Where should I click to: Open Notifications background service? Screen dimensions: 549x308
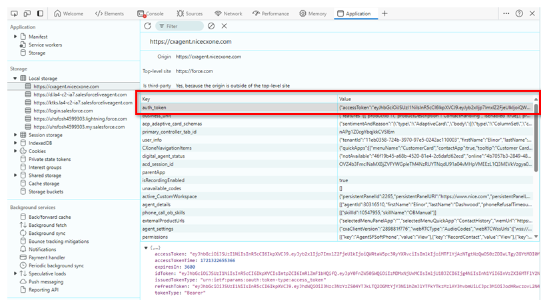pos(42,249)
